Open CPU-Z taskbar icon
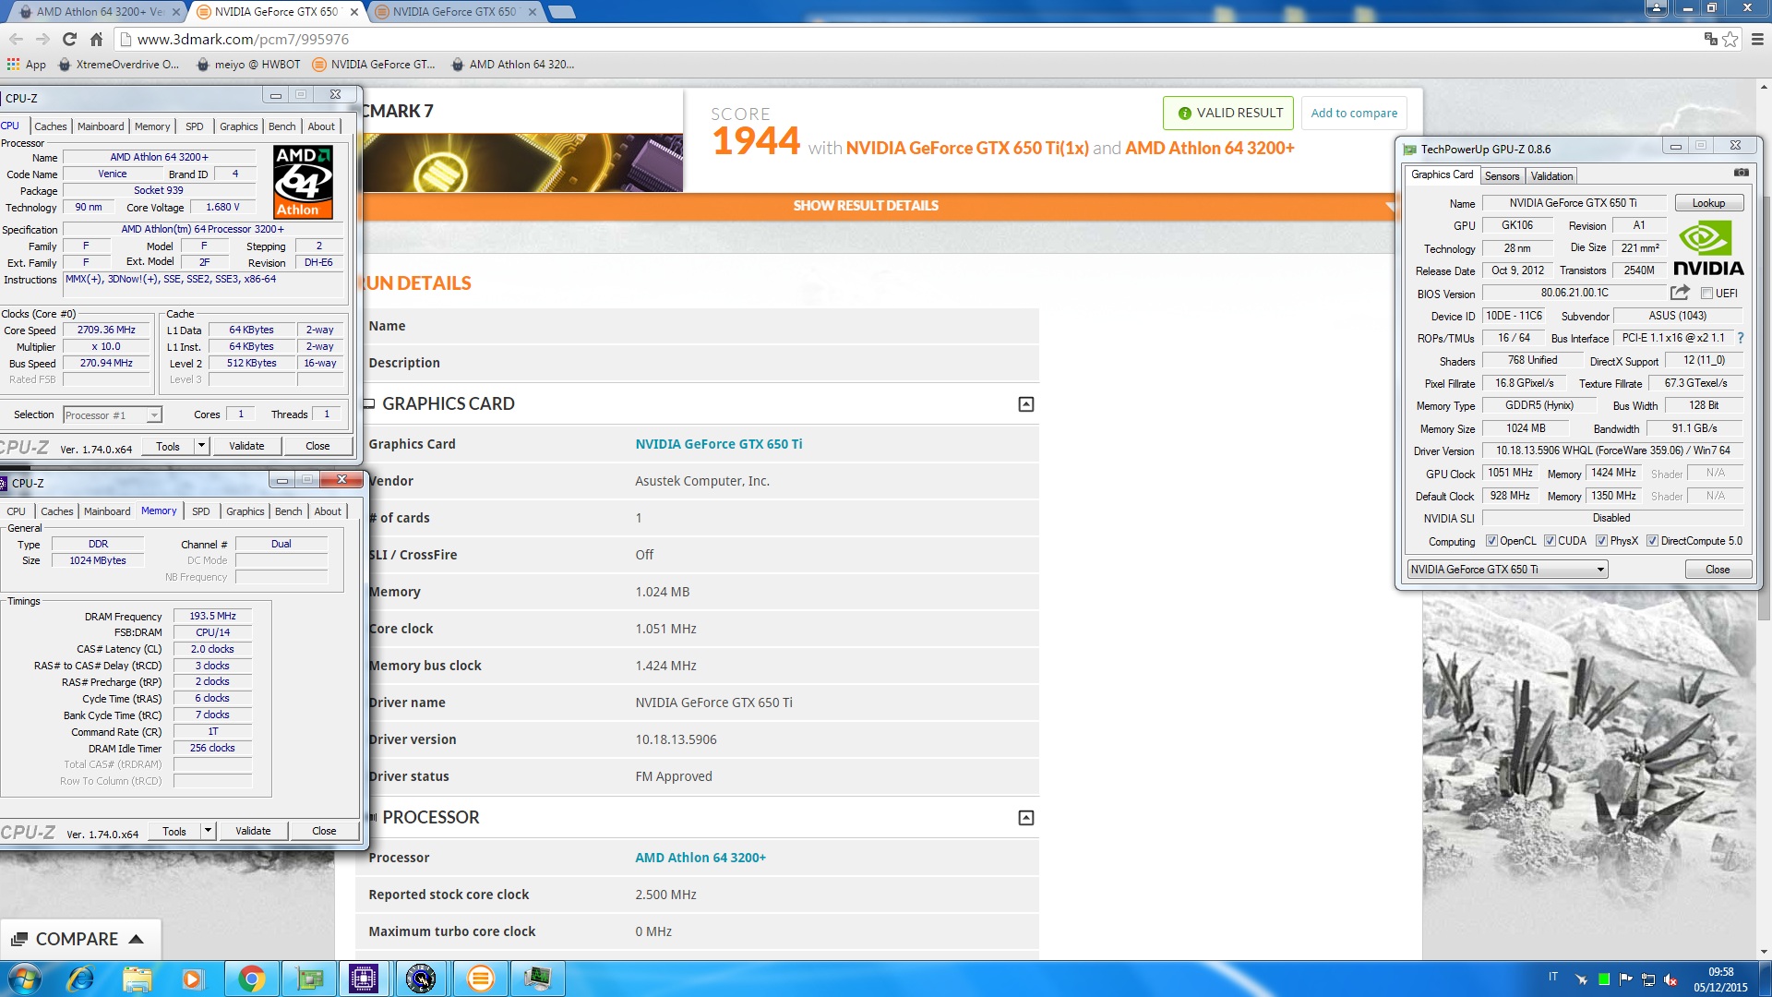 click(364, 979)
